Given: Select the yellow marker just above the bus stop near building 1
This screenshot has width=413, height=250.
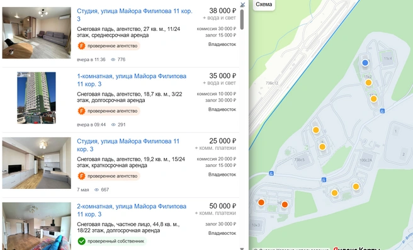Looking at the screenshot, I should point(373,99).
